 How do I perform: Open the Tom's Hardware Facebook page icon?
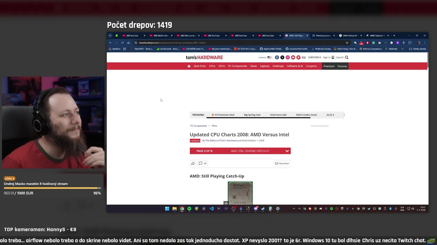[x=277, y=58]
